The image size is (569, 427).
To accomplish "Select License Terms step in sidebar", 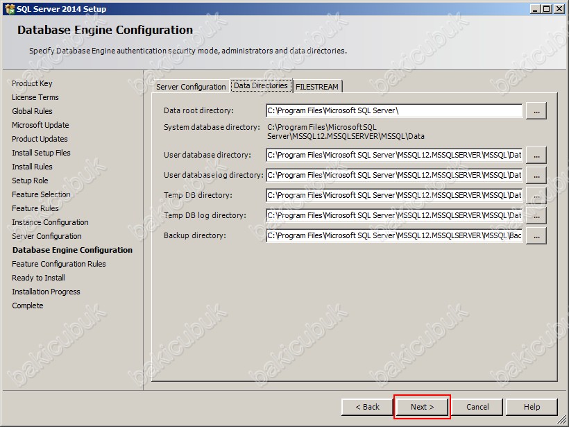I will (35, 97).
